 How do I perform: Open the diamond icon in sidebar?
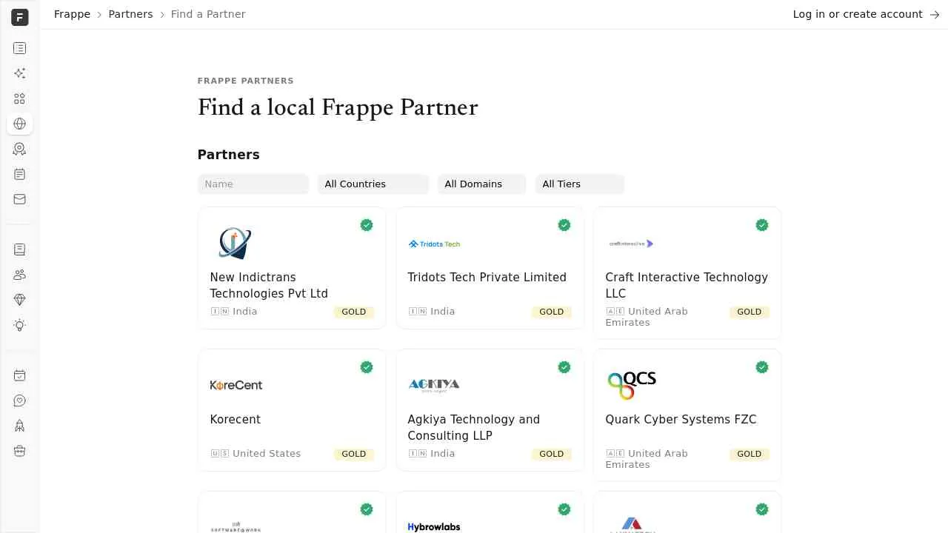[20, 300]
